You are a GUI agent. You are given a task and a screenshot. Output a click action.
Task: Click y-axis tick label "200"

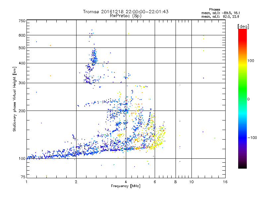pos(22,111)
